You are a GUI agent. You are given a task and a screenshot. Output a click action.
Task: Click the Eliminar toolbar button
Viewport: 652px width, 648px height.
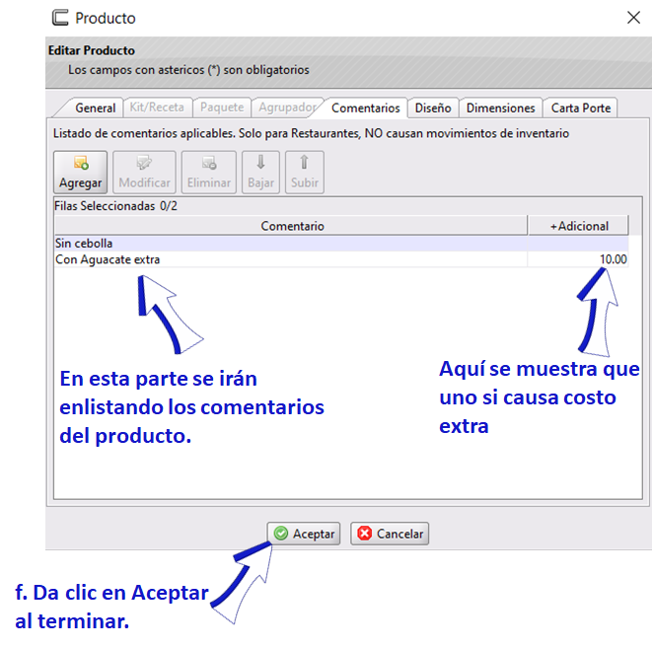[209, 172]
